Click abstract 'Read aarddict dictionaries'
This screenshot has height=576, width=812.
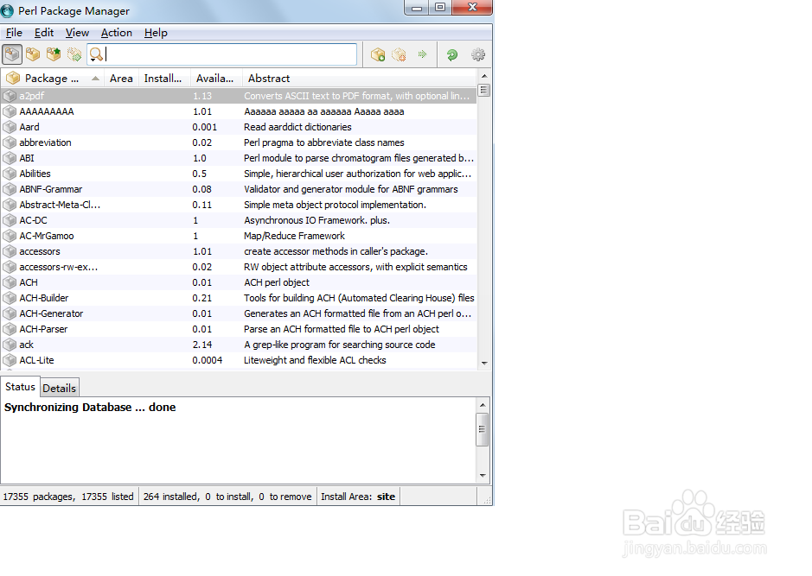point(297,127)
